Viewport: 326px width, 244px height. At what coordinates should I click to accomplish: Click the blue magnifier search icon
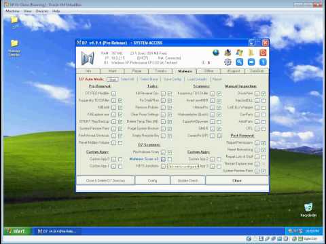pos(239,62)
